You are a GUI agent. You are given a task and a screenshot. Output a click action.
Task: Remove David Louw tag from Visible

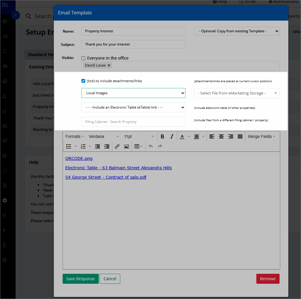pos(109,65)
